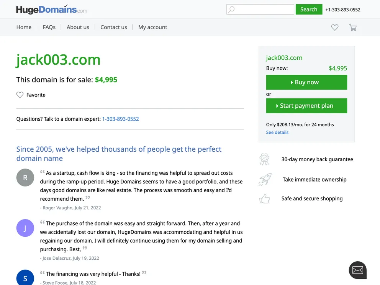380x285 pixels.
Task: Go to the Contact us page
Action: click(113, 27)
